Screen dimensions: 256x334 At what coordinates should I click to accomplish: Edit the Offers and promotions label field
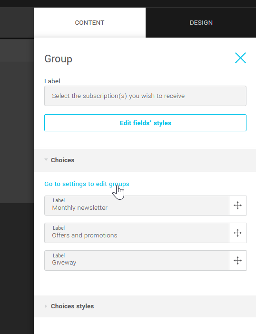click(137, 233)
